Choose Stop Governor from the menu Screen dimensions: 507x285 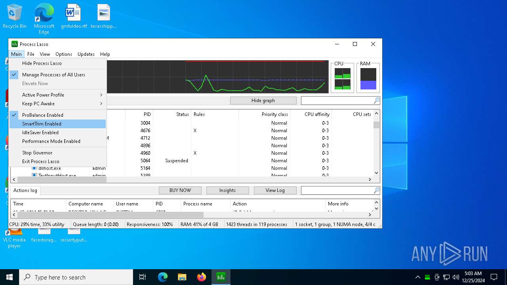(x=58, y=153)
